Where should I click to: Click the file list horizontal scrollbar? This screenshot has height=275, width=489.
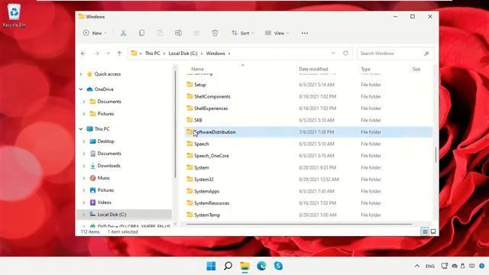pyautogui.click(x=299, y=224)
